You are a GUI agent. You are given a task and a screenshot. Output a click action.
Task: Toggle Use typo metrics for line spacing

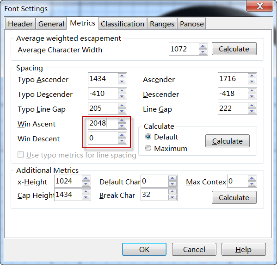click(20, 155)
